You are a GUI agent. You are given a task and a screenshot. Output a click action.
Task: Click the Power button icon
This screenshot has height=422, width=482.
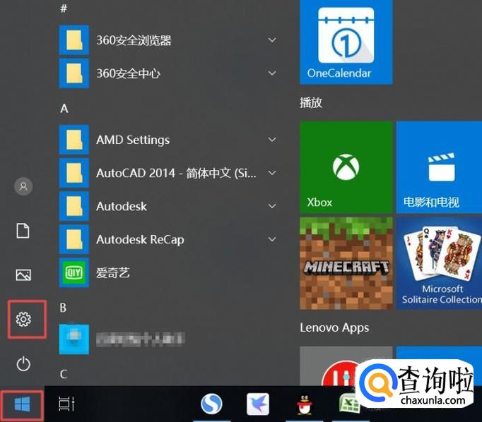coord(23,364)
